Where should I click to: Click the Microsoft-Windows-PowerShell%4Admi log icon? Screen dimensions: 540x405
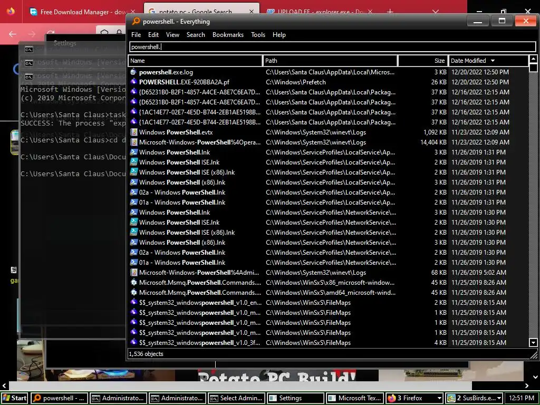133,273
